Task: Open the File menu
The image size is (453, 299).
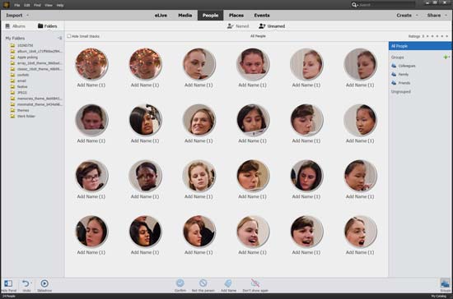Action: coord(17,5)
